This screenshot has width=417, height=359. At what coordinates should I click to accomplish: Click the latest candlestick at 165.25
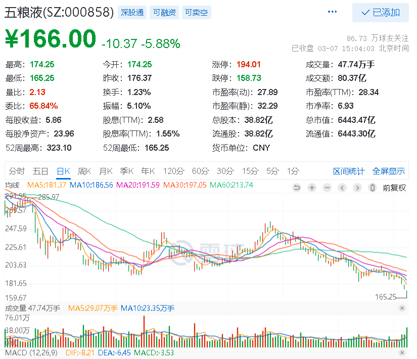406,294
